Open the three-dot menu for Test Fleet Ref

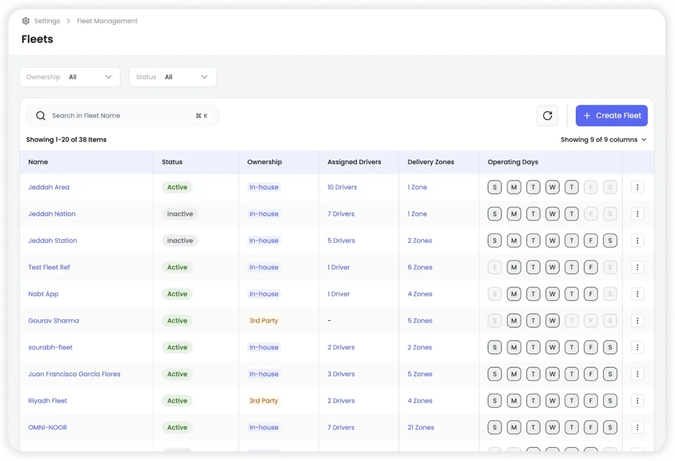point(637,267)
